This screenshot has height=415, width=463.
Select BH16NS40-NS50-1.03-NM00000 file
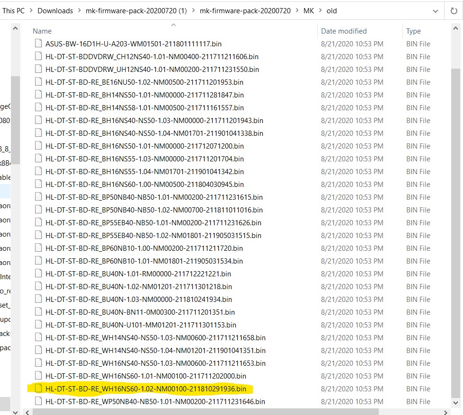[x=154, y=120]
